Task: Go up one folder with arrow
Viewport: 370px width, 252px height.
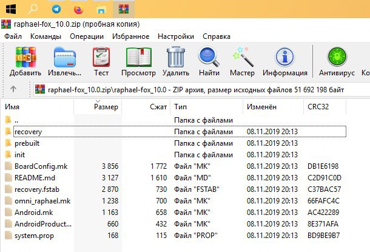Action: [13, 89]
